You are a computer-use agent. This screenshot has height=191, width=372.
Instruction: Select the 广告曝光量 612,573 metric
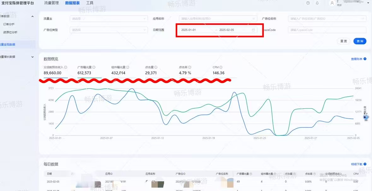tap(89, 70)
